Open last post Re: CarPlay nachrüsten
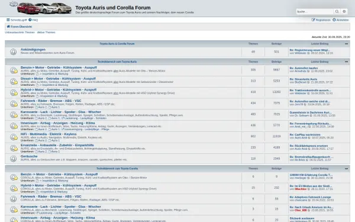This screenshot has height=222, width=355. pos(305,135)
